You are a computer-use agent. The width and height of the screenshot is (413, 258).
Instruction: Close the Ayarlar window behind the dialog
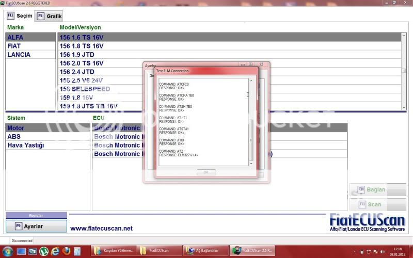click(x=261, y=64)
